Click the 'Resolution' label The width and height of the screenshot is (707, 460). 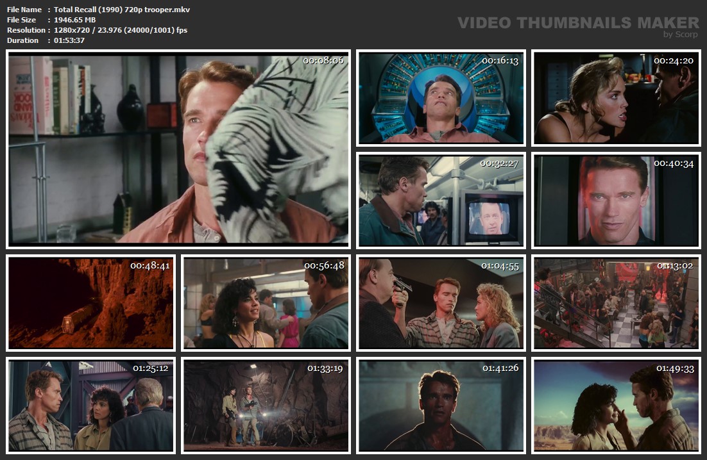[26, 30]
